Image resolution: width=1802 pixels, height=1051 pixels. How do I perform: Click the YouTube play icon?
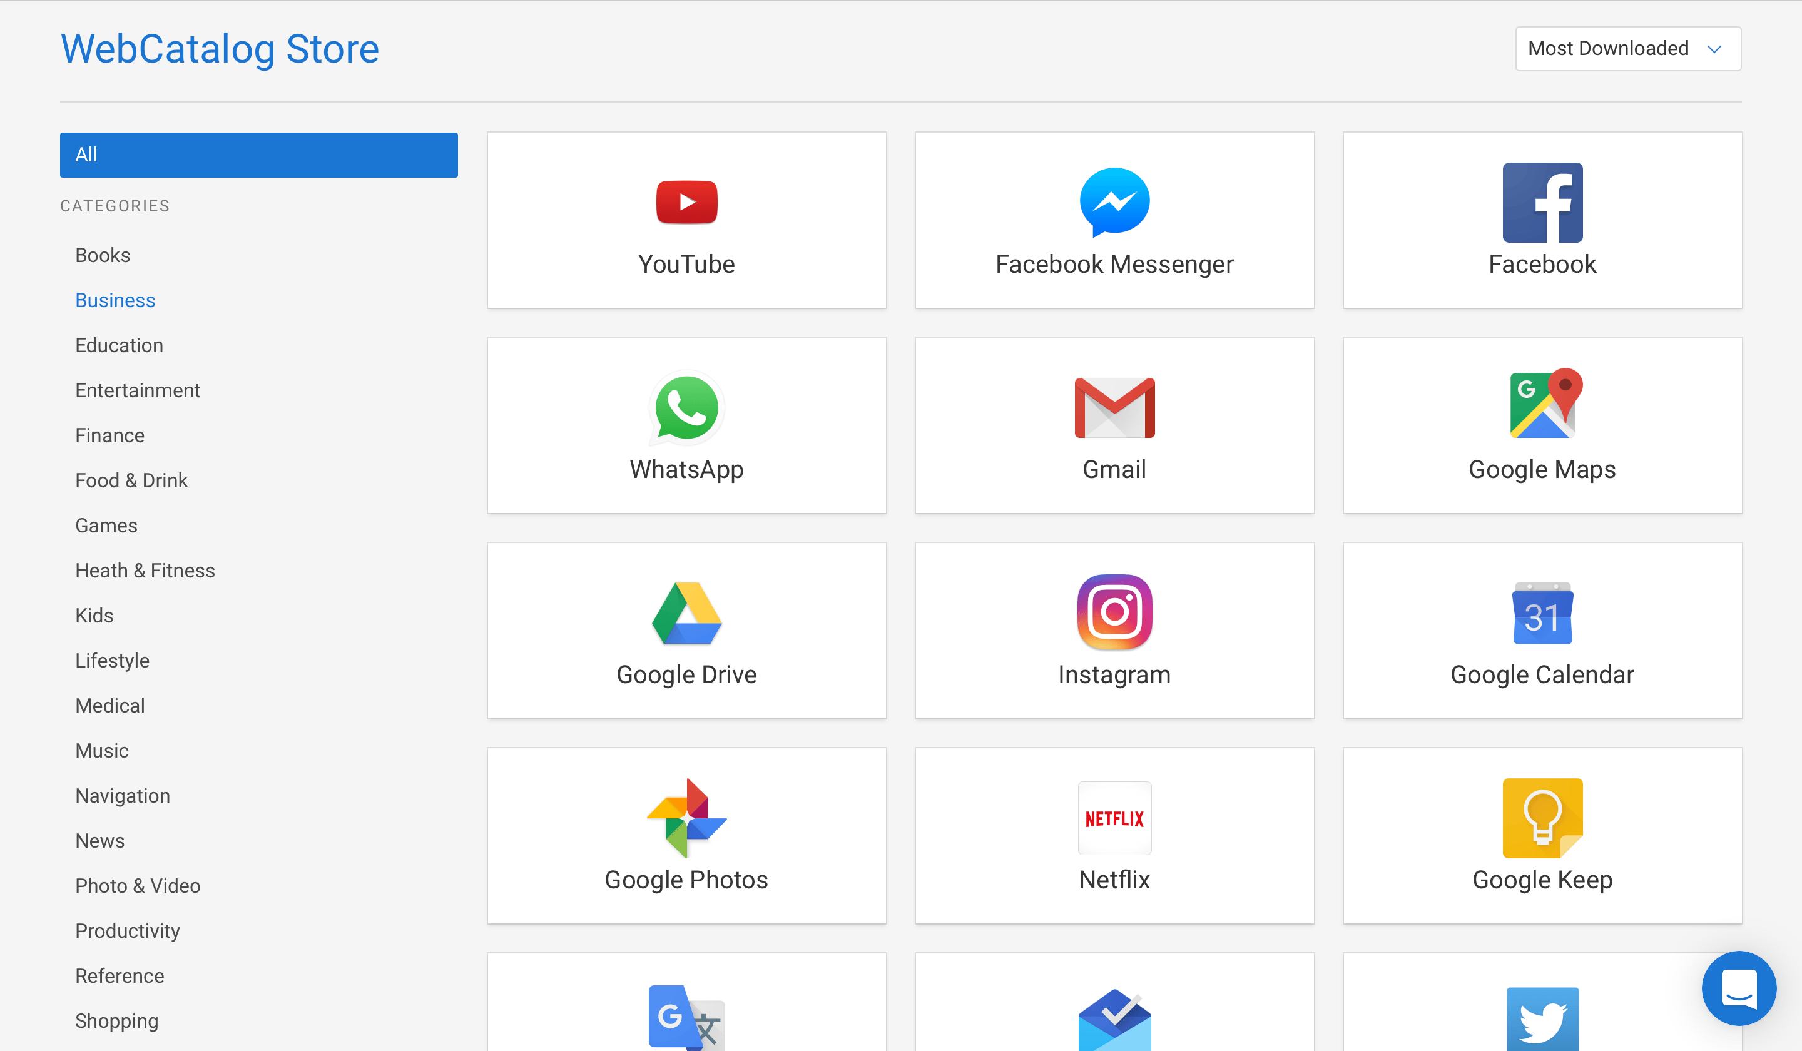(686, 202)
